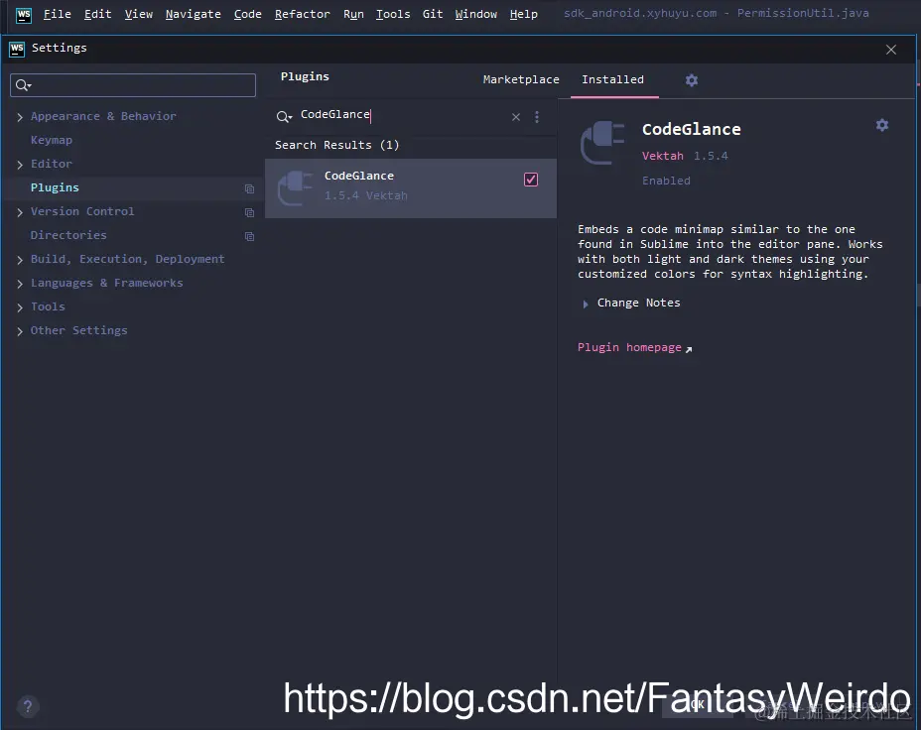
Task: Open the Window menu
Action: [x=475, y=14]
